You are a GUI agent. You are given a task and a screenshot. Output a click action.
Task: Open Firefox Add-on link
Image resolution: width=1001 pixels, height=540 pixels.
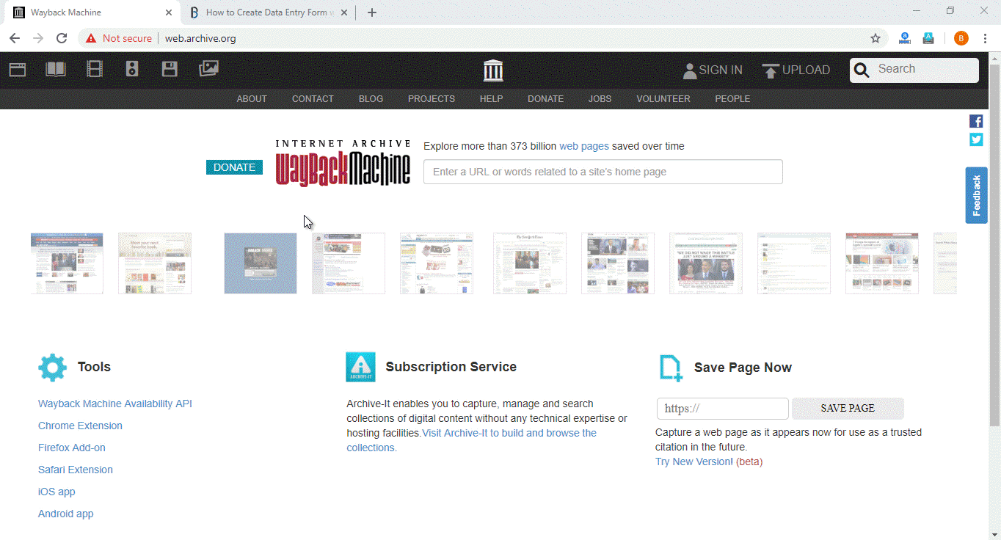click(x=72, y=448)
